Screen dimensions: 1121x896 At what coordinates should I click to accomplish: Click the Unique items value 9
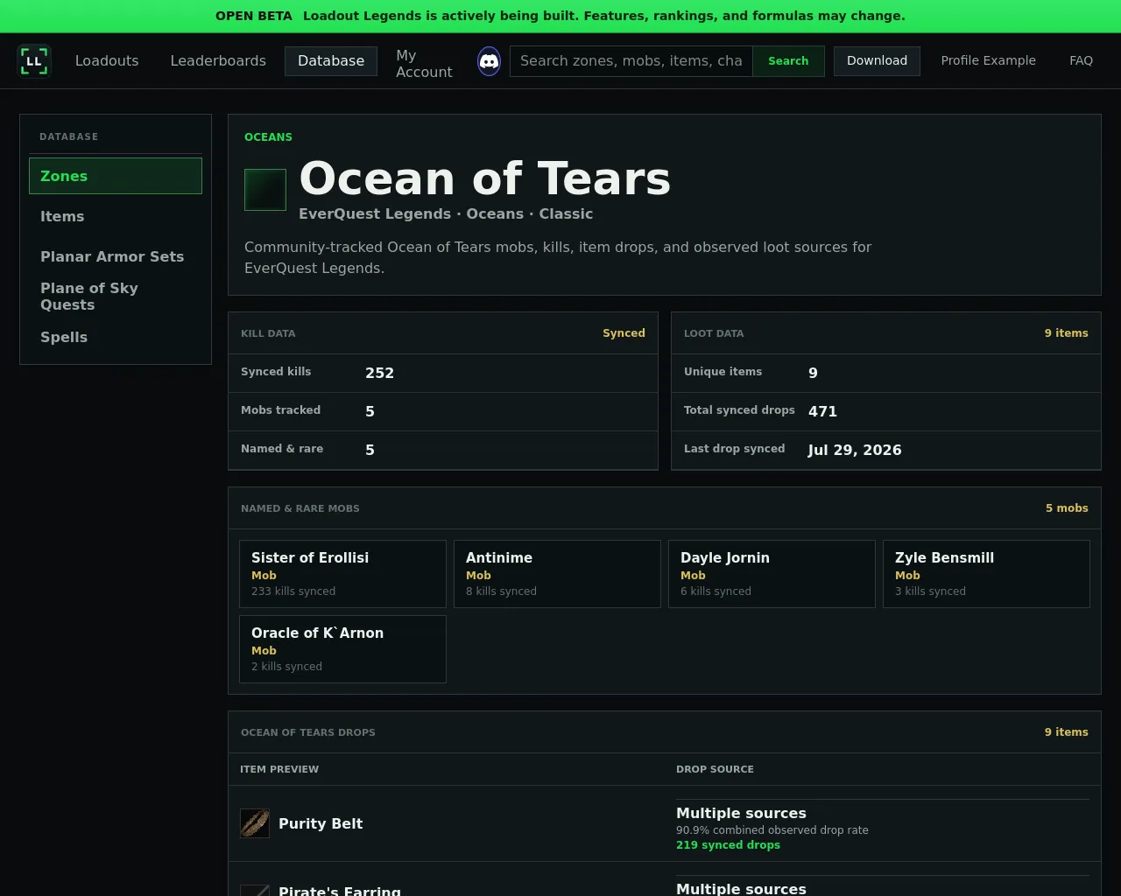813,373
